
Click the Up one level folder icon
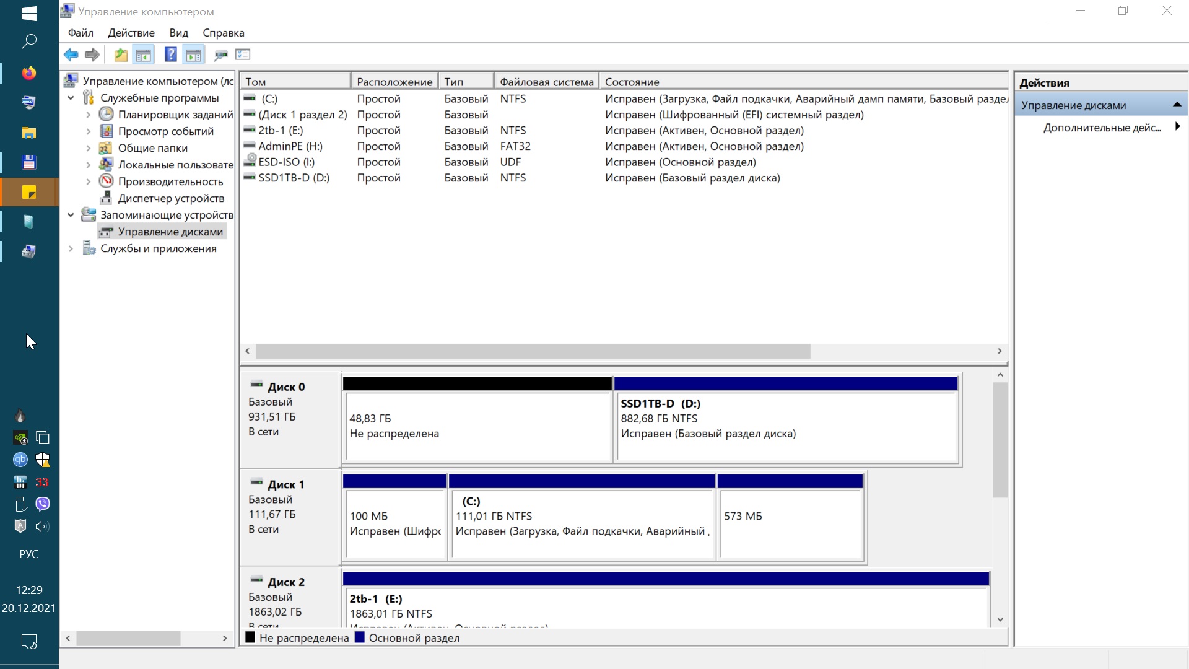pos(121,55)
